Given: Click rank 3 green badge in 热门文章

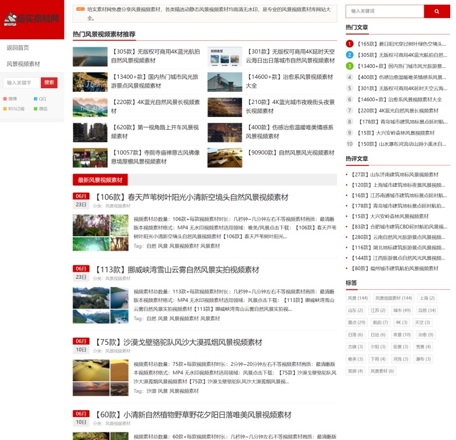Looking at the screenshot, I should (x=350, y=66).
